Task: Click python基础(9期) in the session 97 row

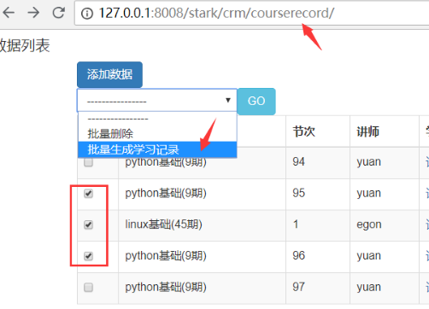Action: (166, 288)
